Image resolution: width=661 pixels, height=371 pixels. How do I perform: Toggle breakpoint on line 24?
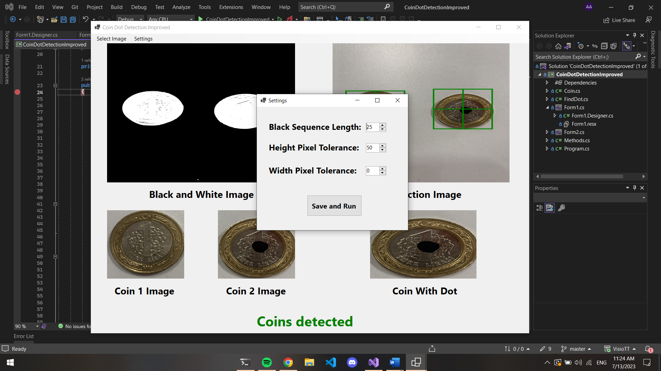[18, 92]
